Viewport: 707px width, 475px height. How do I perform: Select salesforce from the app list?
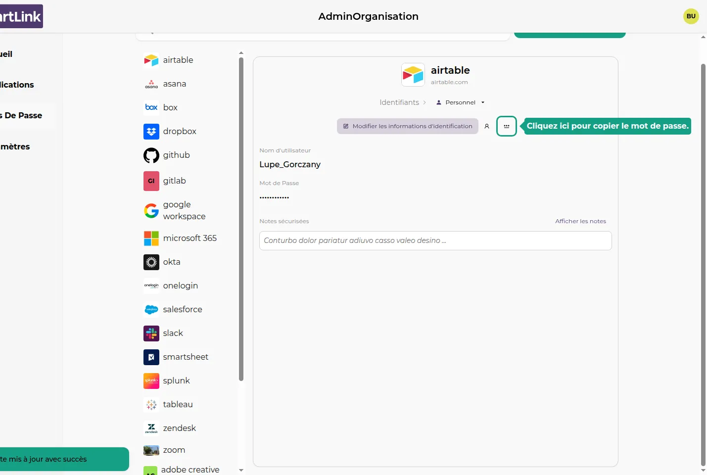(x=183, y=310)
